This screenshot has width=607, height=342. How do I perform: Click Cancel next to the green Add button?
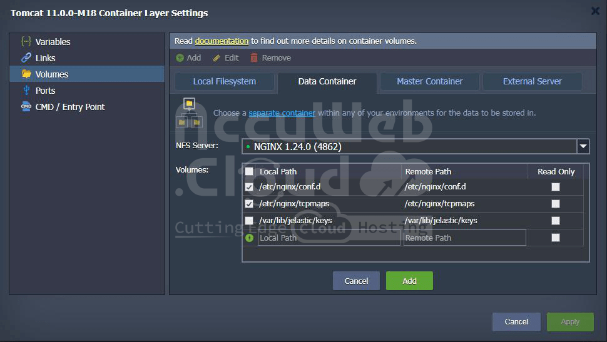pos(356,281)
